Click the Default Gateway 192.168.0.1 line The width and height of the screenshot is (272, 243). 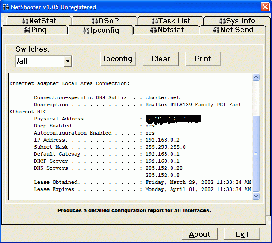pos(107,154)
